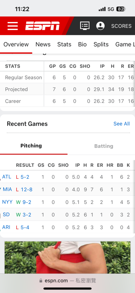Open the hamburger menu icon
Screen dimensions: 135x293
click(13, 26)
